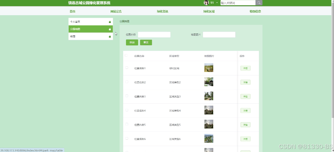The image size is (334, 152).
Task: Click the username 11 in the header
Action: (212, 3)
